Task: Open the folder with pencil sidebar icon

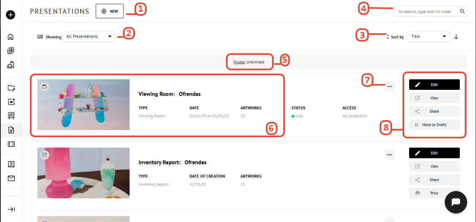Action: point(11,88)
